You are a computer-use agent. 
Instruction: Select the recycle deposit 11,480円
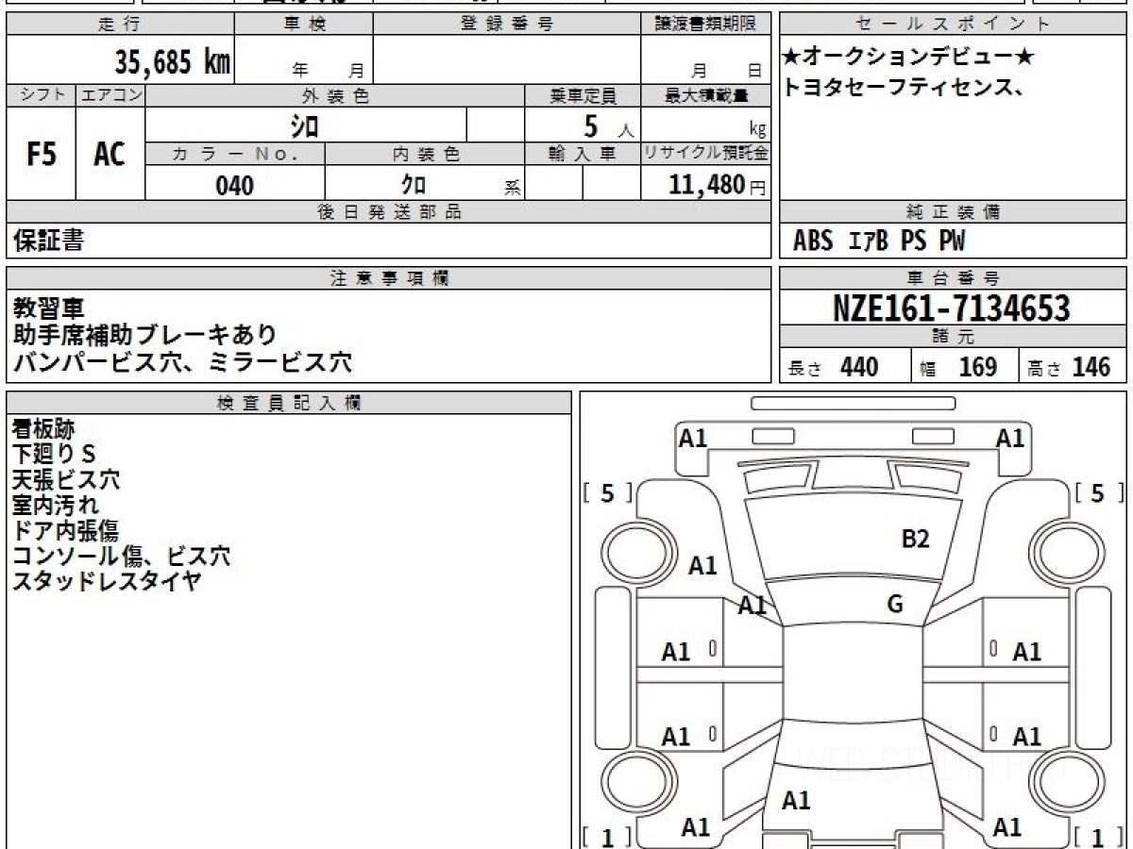(717, 185)
